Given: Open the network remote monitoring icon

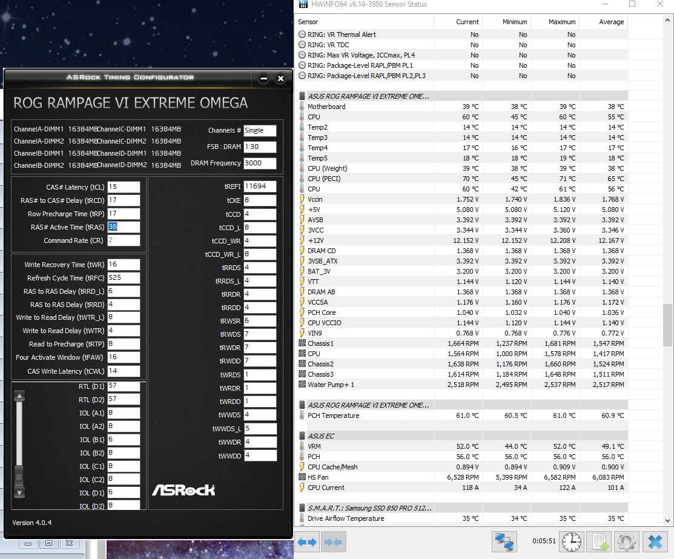Looking at the screenshot, I should pyautogui.click(x=504, y=542).
